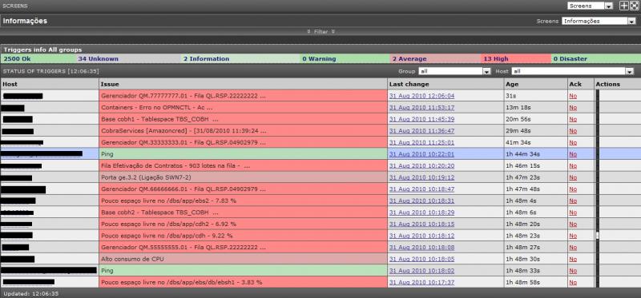The image size is (641, 298).
Task: Click the age value 41m 34s
Action: tap(518, 143)
